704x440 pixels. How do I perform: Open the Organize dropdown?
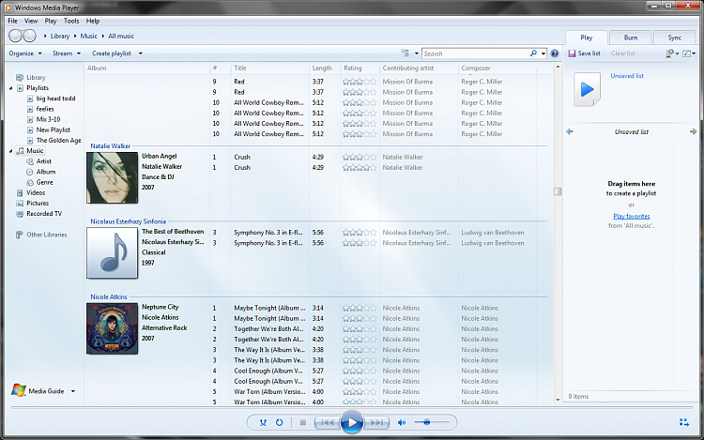click(x=25, y=53)
